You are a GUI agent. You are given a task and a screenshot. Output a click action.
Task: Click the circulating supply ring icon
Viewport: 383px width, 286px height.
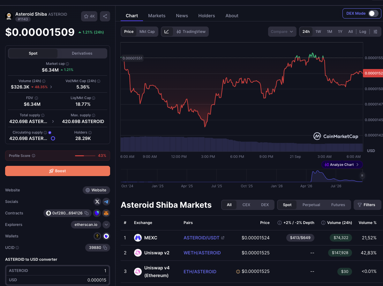[x=53, y=138]
